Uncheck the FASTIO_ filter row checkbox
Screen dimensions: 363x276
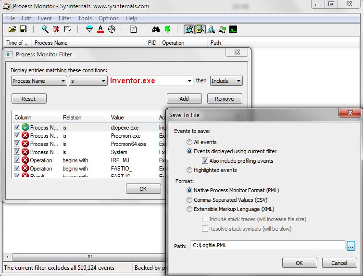(x=17, y=168)
